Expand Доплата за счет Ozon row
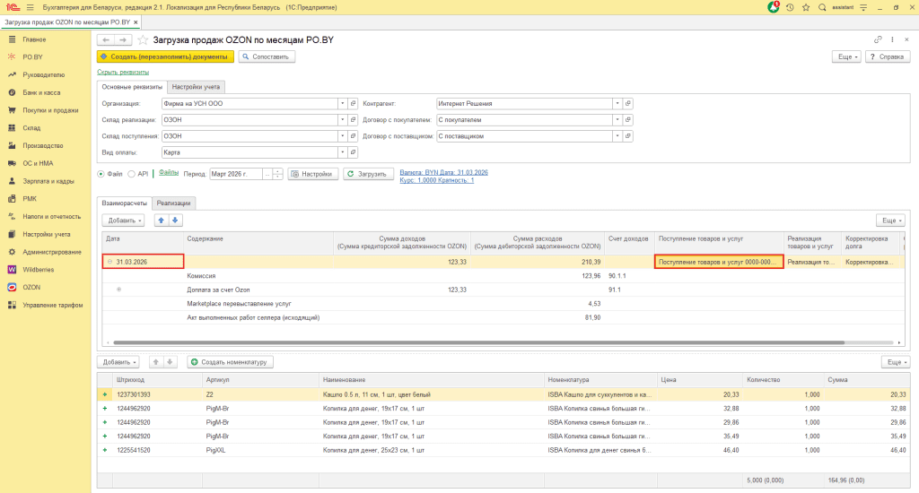 click(119, 290)
